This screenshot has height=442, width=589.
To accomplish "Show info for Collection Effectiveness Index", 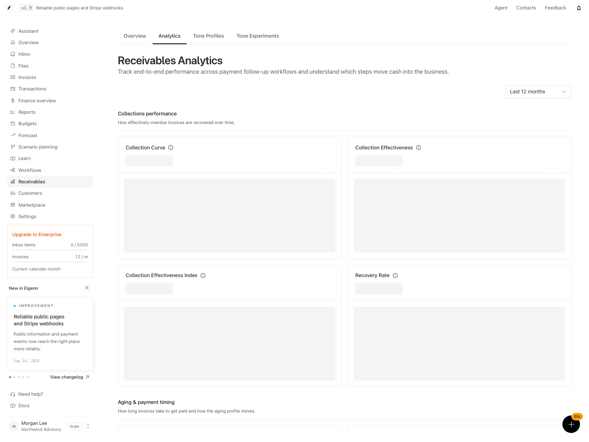I will pyautogui.click(x=203, y=275).
